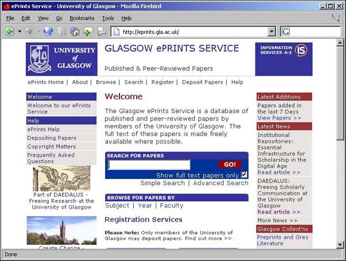Open the Bookmarks menu
This screenshot has height=261, width=346.
tap(82, 18)
